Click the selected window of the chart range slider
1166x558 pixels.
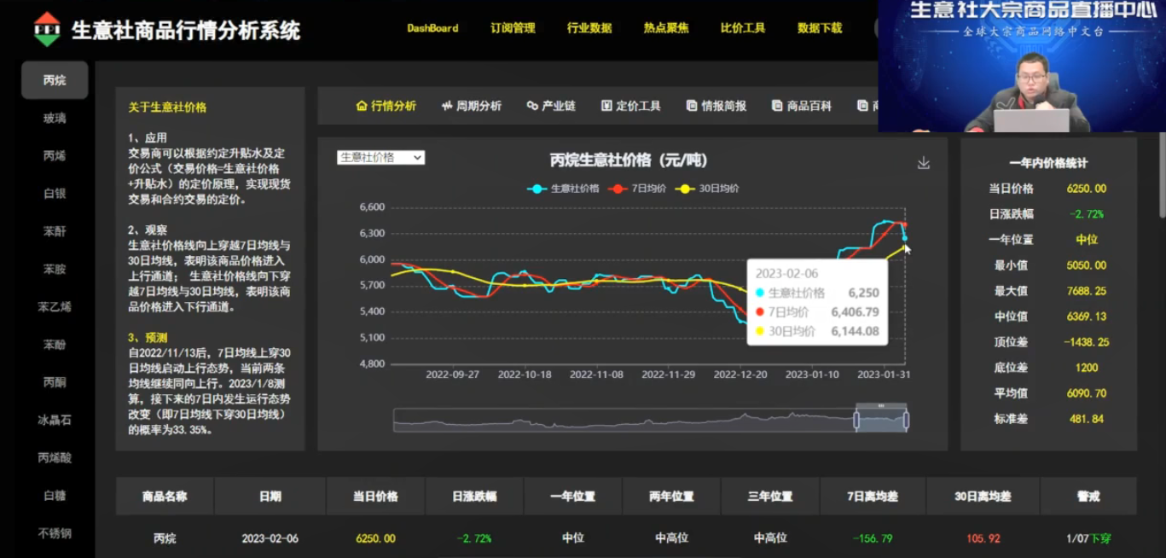(881, 420)
